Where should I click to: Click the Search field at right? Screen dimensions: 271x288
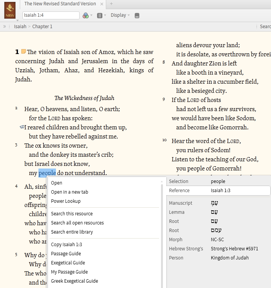point(265,27)
